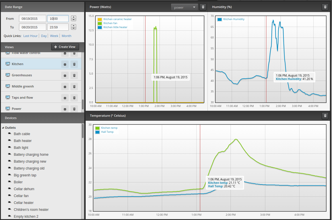Open settings gear for Power view
Image resolution: width=332 pixels, height=220 pixels.
point(65,109)
